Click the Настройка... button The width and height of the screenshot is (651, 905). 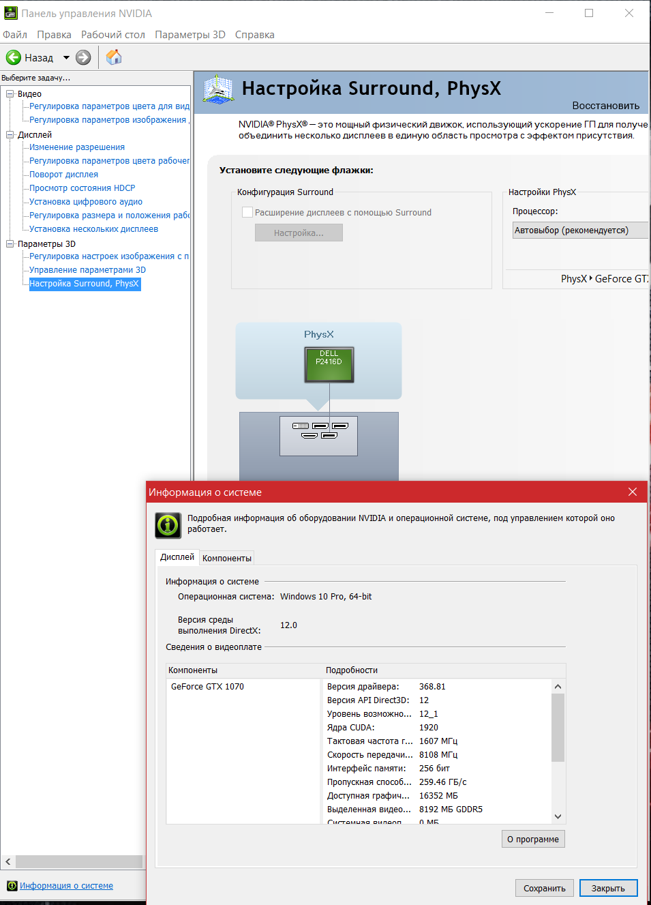(299, 233)
